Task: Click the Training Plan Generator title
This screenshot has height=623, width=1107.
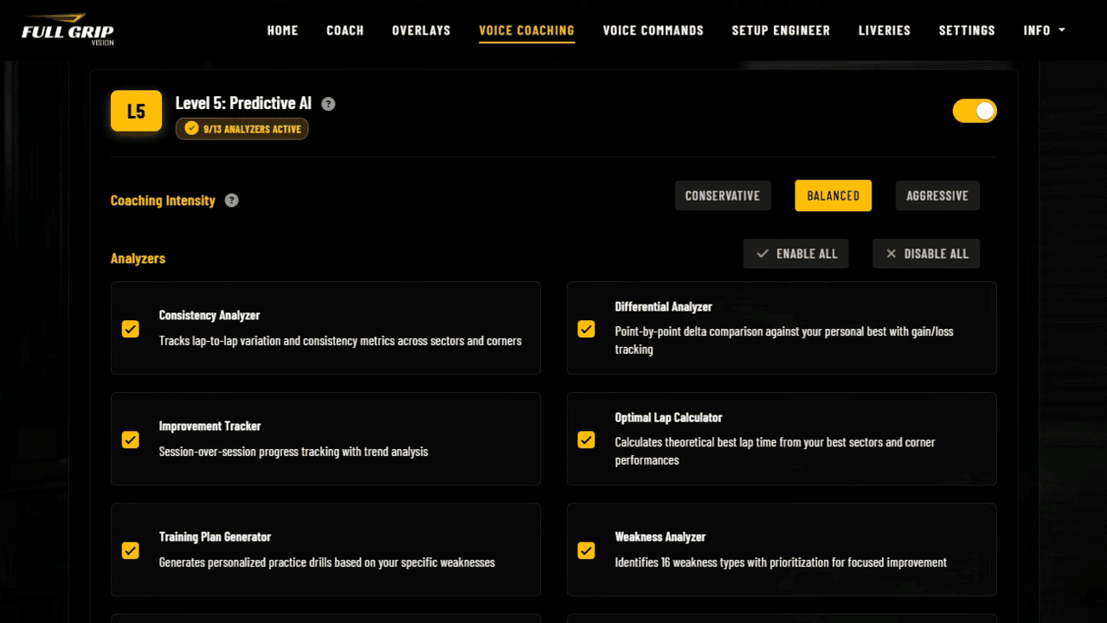Action: point(216,537)
